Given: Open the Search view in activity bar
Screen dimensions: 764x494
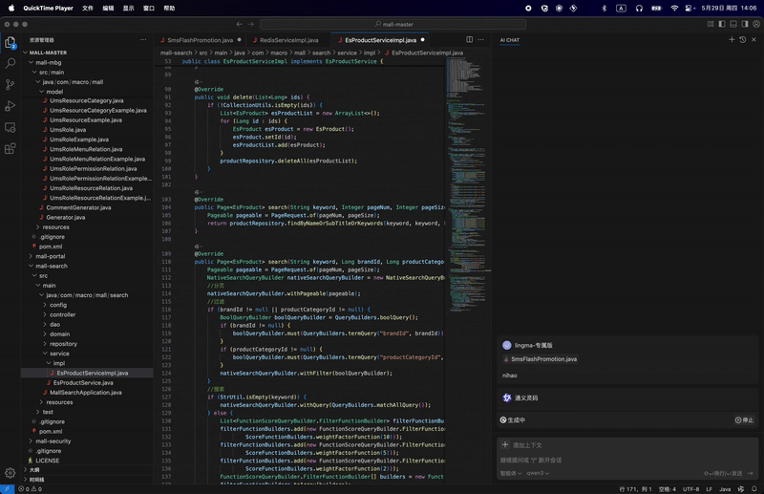Looking at the screenshot, I should click(11, 63).
